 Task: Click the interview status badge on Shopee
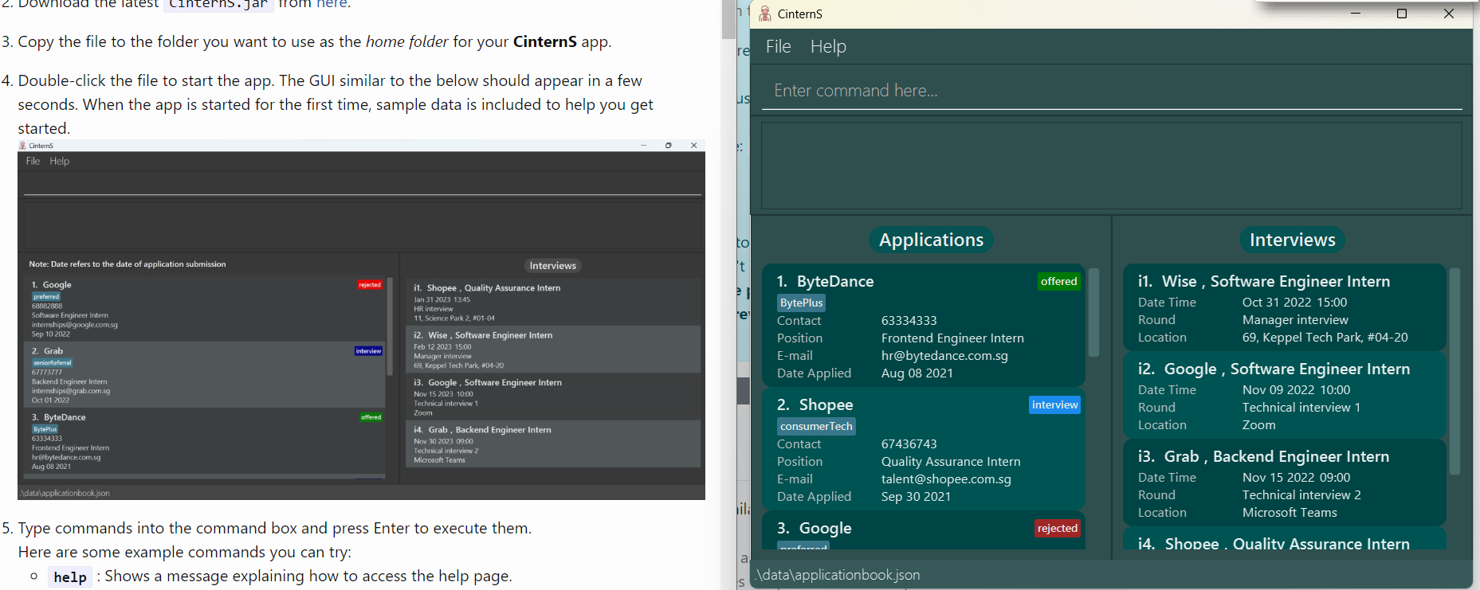pos(1054,404)
